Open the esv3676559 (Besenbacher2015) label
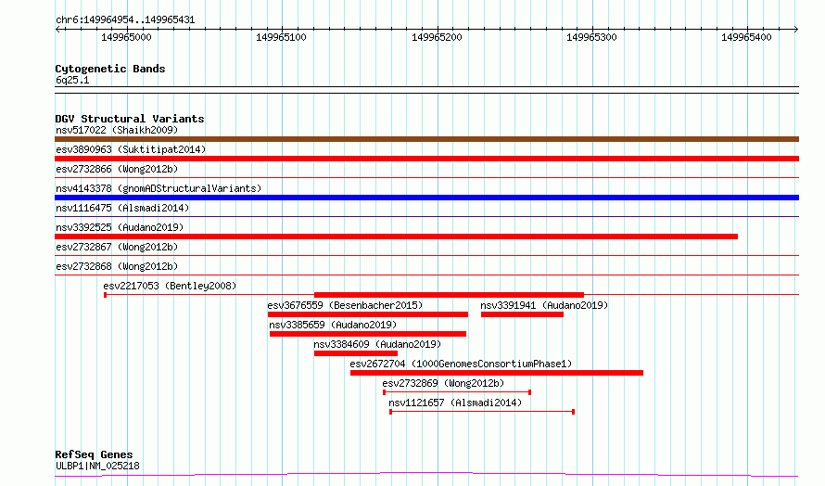 (x=345, y=305)
